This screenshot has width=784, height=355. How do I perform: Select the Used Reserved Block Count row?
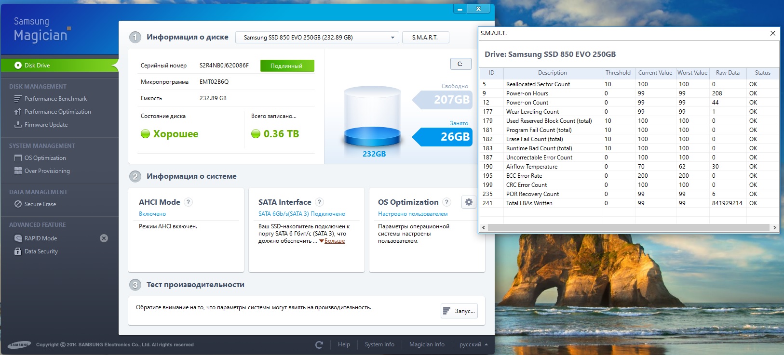click(629, 121)
